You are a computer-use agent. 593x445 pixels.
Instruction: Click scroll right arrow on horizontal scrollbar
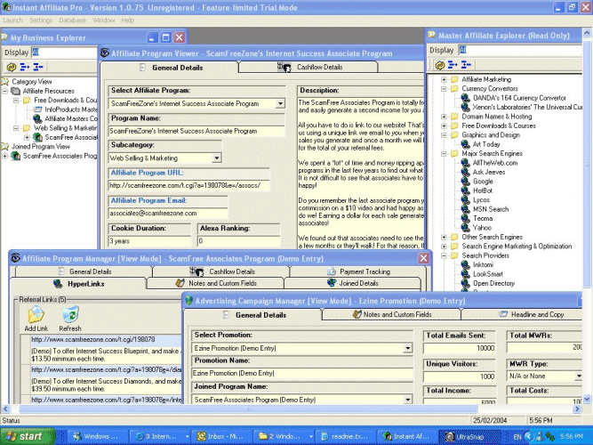pos(577,409)
